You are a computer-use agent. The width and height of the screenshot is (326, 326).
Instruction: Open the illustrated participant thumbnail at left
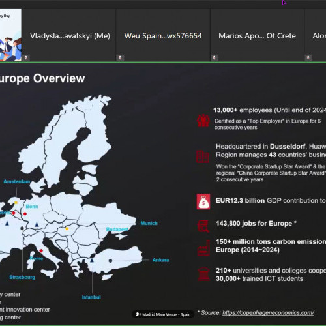click(x=10, y=35)
